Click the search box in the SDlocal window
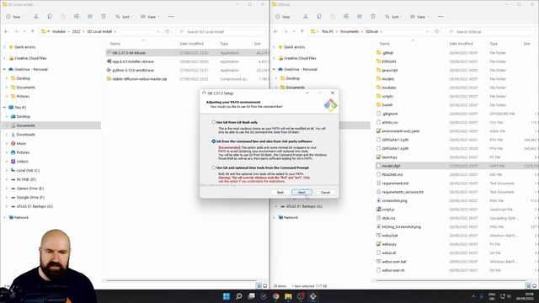Viewport: 539px width, 303px height. [x=490, y=32]
